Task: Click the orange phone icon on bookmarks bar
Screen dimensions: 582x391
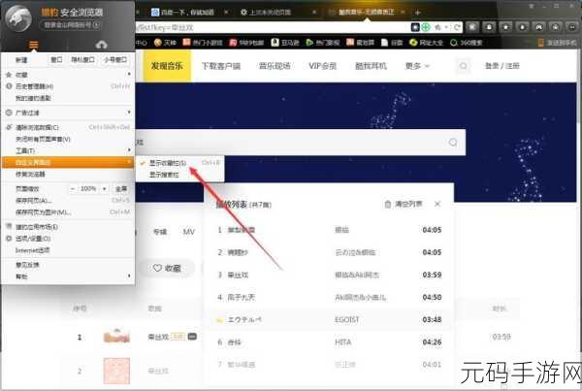Action: point(541,43)
